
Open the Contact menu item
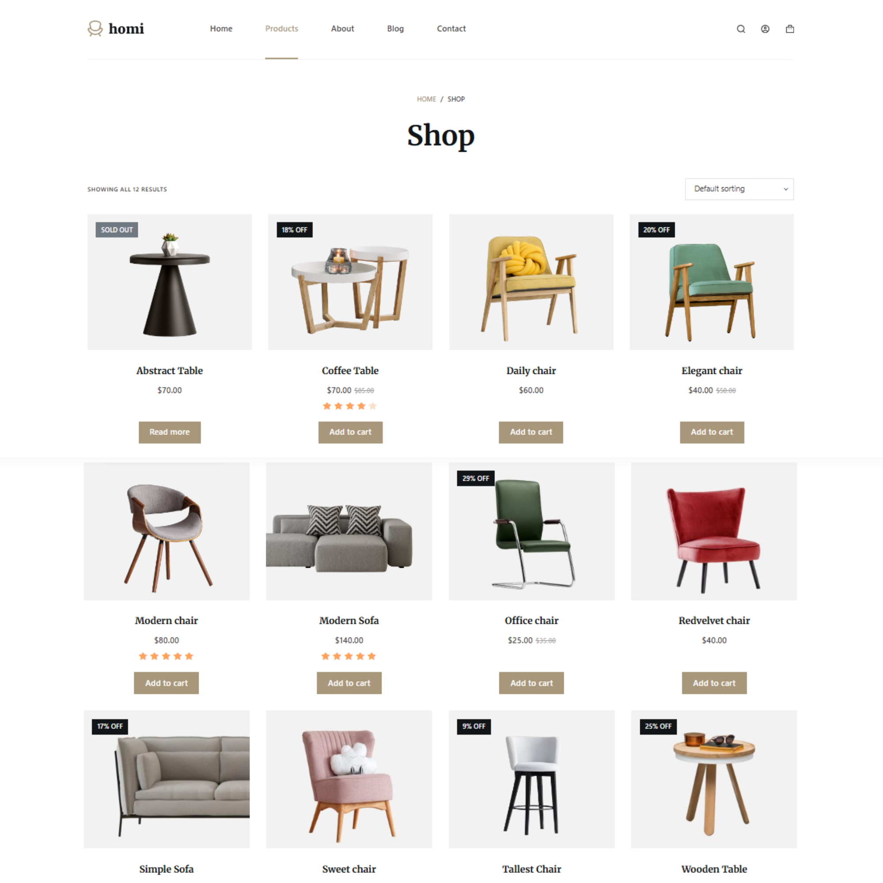tap(451, 28)
